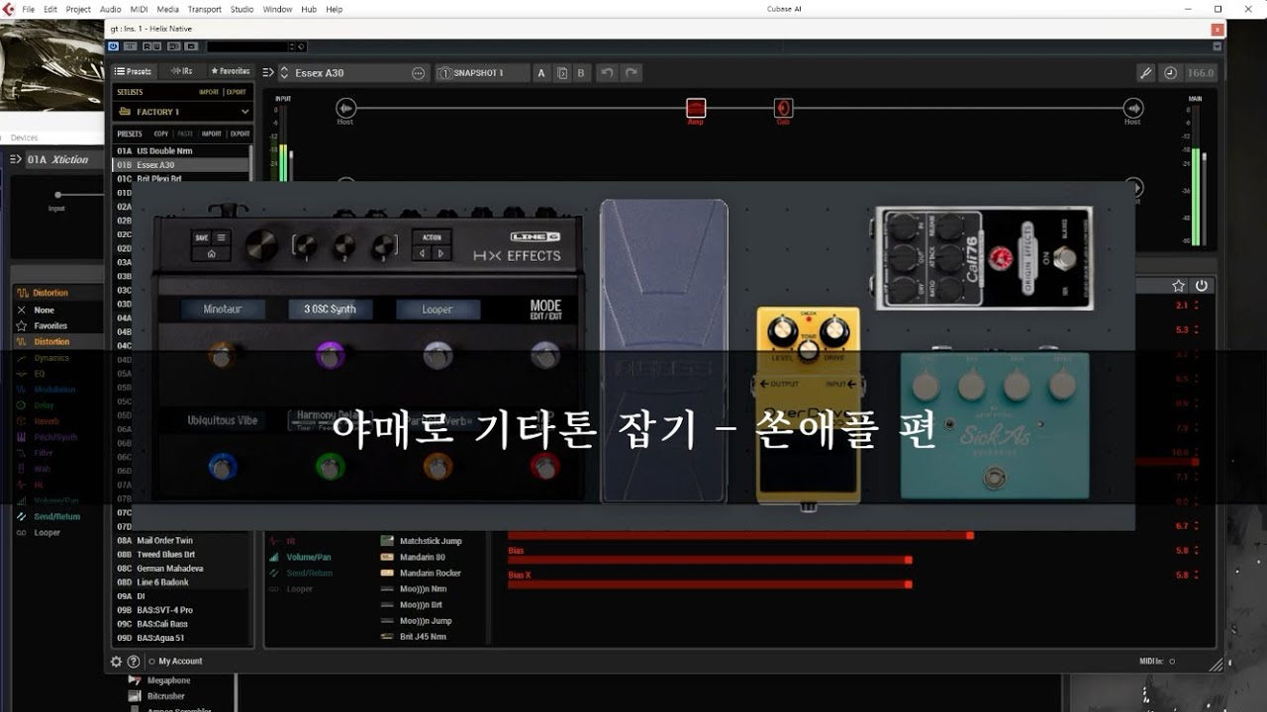Click the undo arrow icon
Viewport: 1267px width, 712px height.
coord(607,73)
